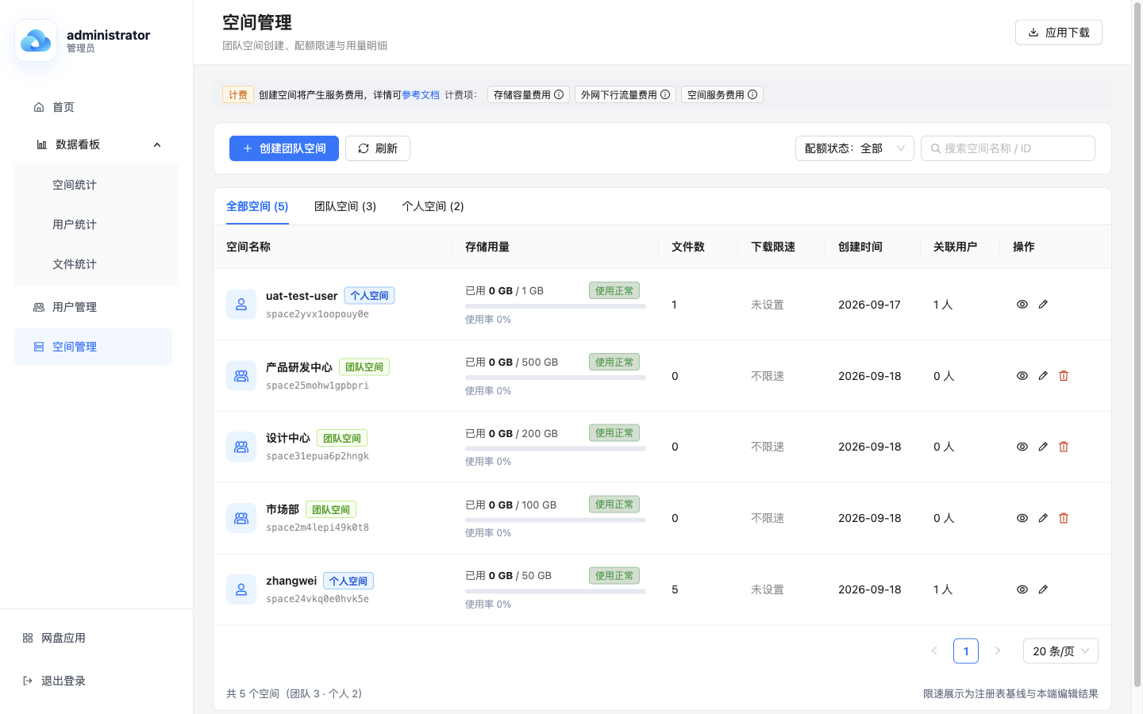The width and height of the screenshot is (1143, 714).
Task: Click the users icon beside 用户管理
Action: click(39, 307)
